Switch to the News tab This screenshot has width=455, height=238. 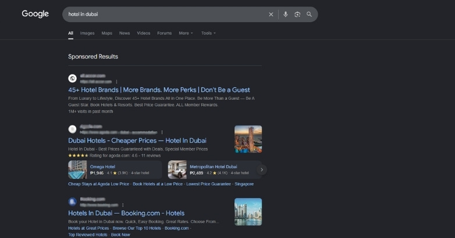[125, 33]
